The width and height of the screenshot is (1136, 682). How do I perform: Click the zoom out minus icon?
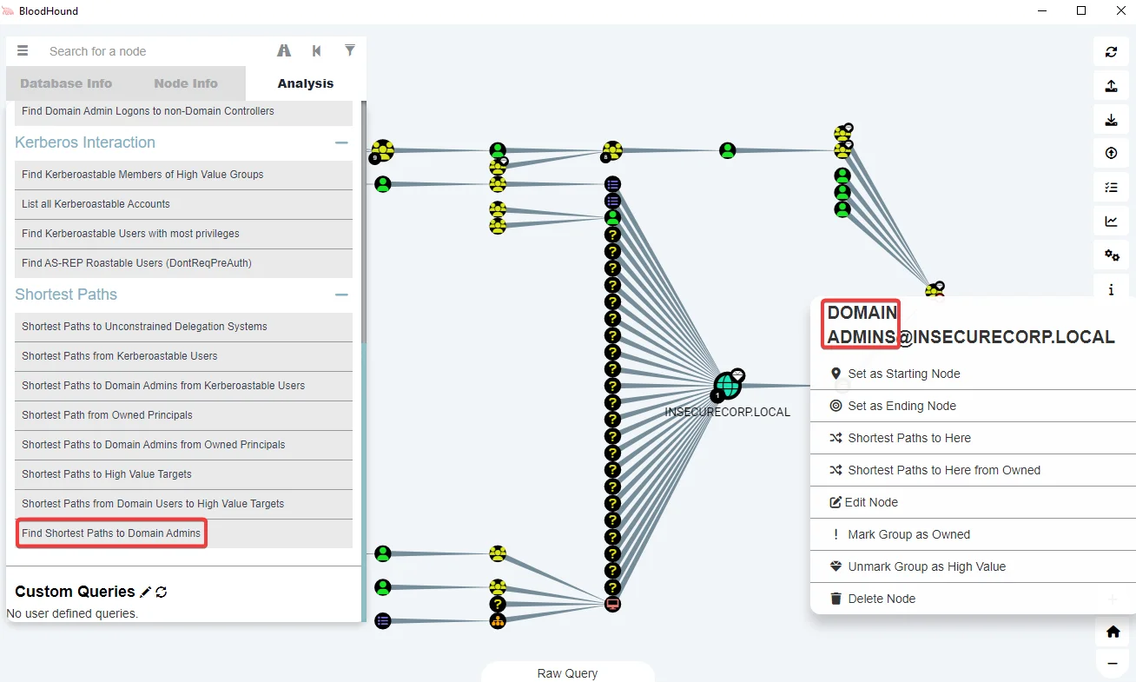(1113, 664)
